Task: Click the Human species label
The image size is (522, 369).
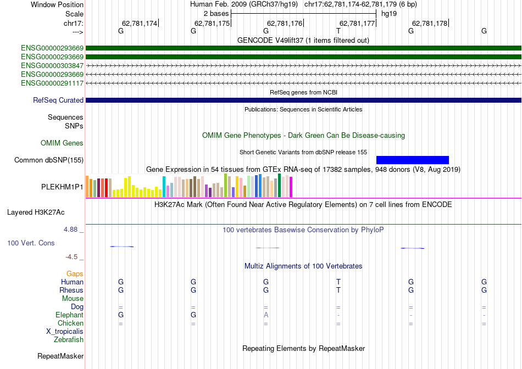Action: click(x=72, y=282)
